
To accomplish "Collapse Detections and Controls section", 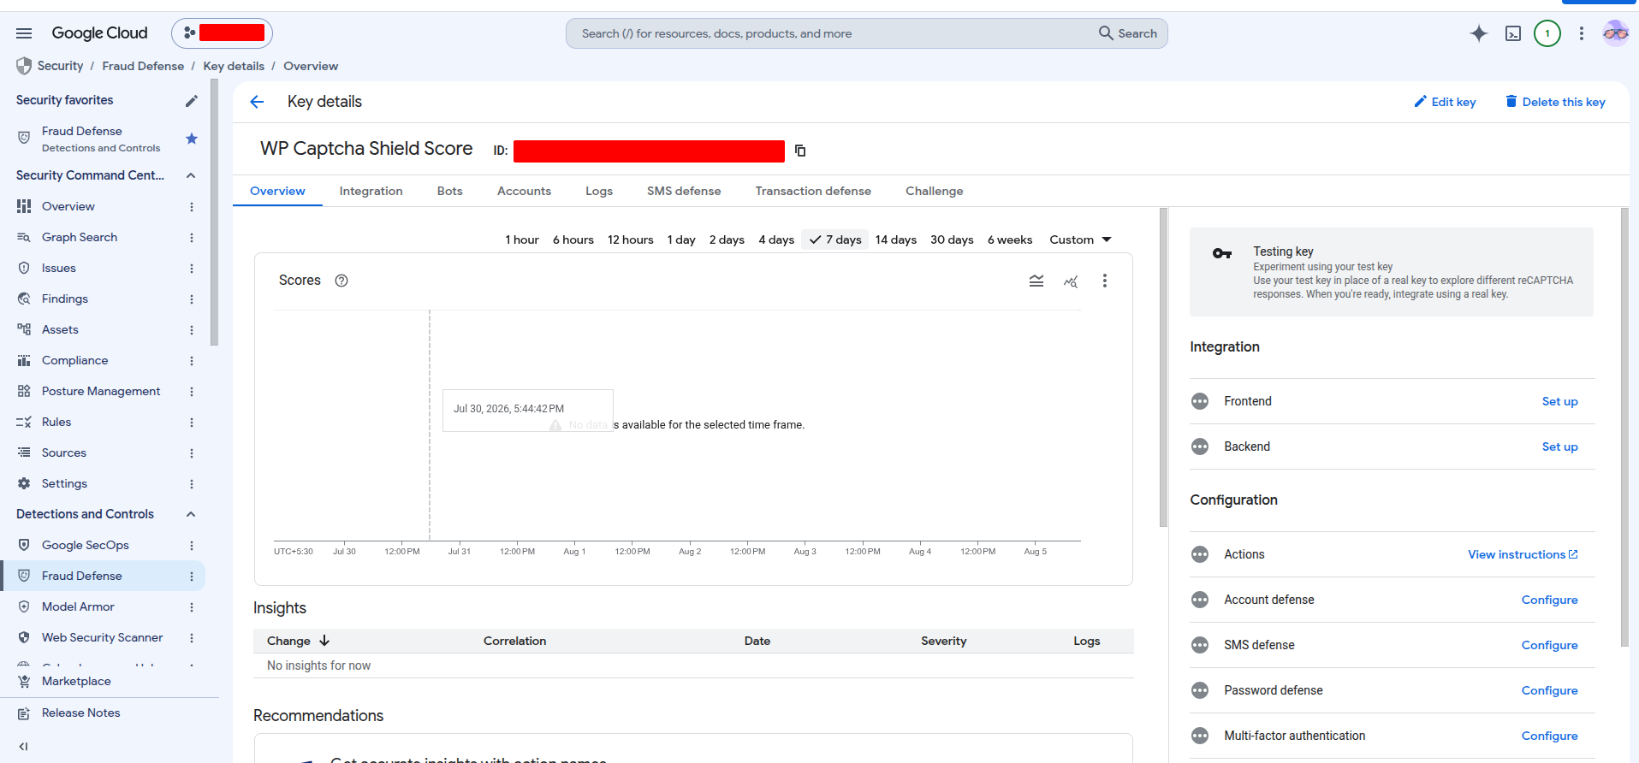I will tap(191, 514).
